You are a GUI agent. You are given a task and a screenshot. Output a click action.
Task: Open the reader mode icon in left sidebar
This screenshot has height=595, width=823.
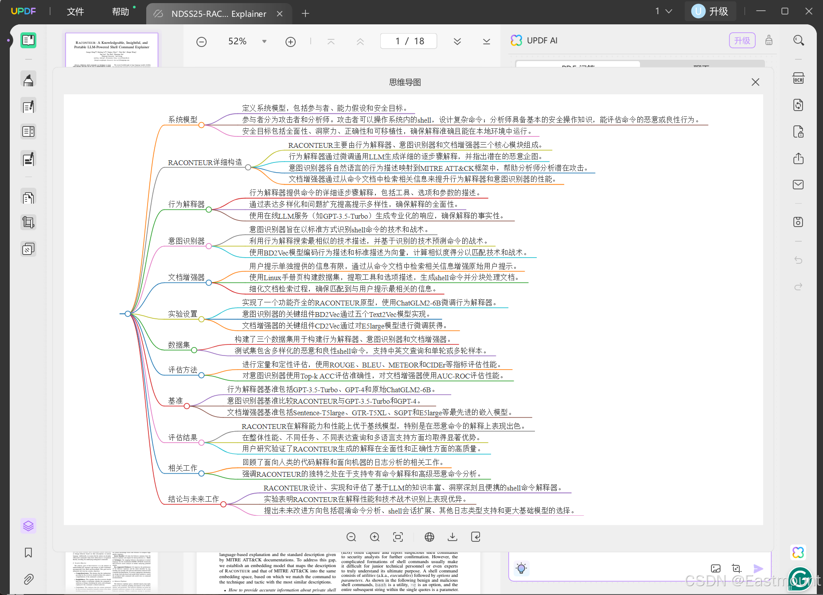click(28, 41)
